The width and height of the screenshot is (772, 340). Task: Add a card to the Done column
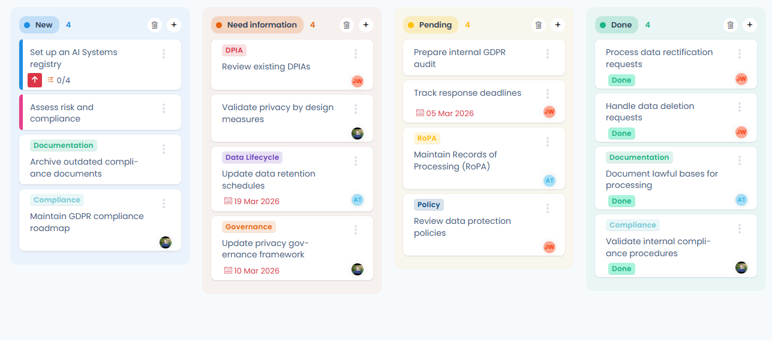click(750, 25)
